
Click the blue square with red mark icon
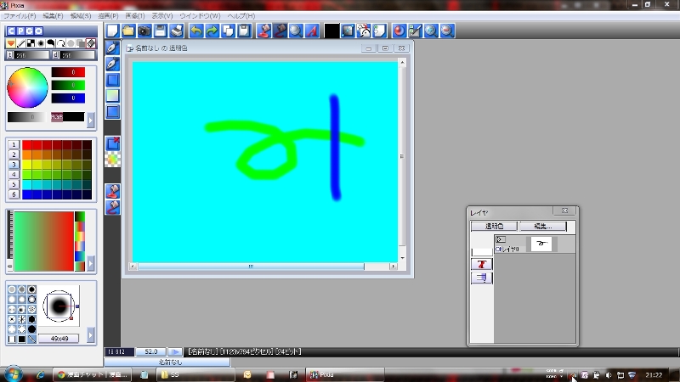click(113, 143)
